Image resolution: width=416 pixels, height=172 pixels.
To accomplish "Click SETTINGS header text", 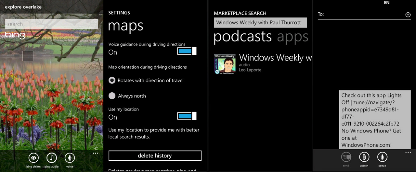I will [119, 13].
